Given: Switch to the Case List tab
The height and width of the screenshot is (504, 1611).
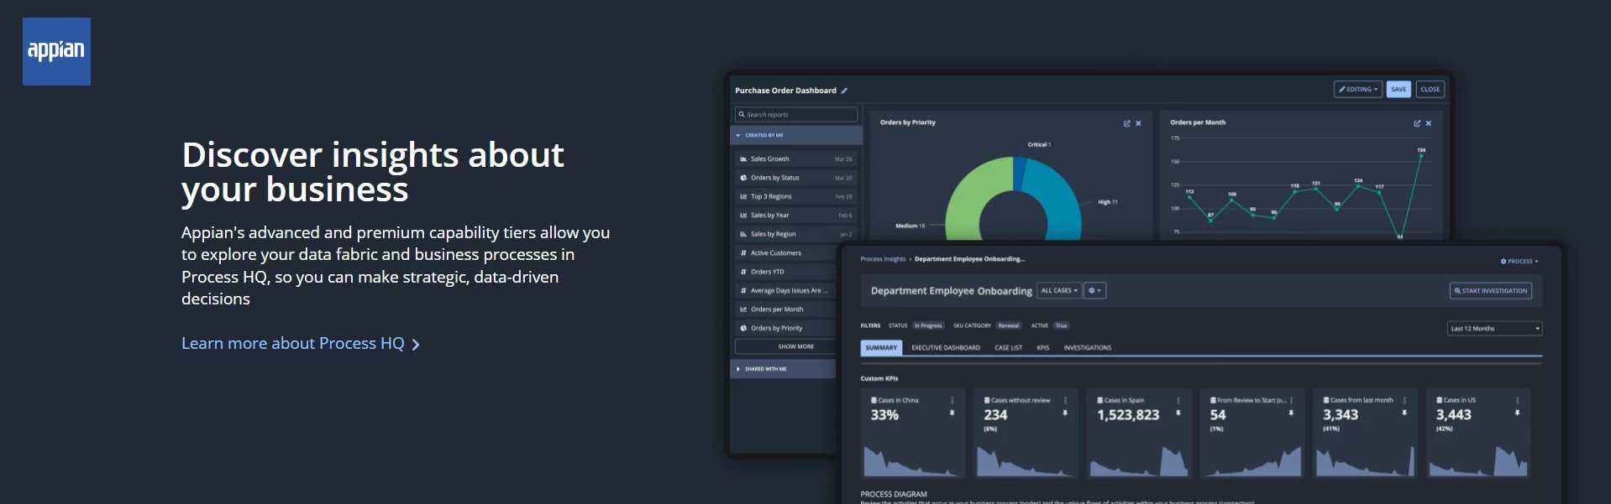Looking at the screenshot, I should coord(1008,347).
